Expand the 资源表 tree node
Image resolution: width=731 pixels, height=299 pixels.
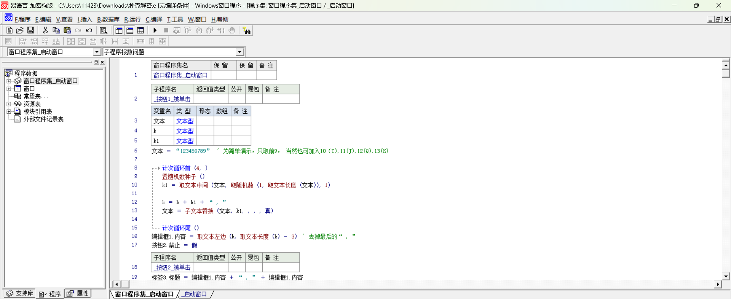click(x=9, y=104)
